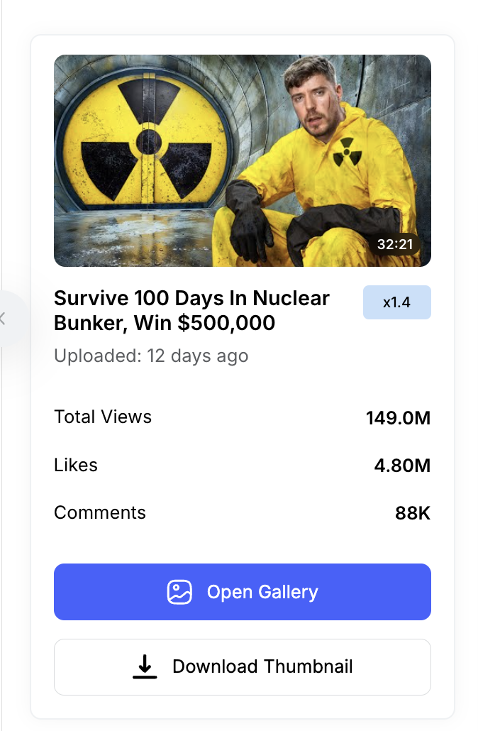Viewport: 478px width, 731px height.
Task: Click the 149.0M views value
Action: (x=398, y=418)
